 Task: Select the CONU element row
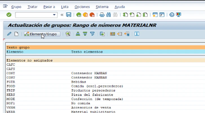105,77
